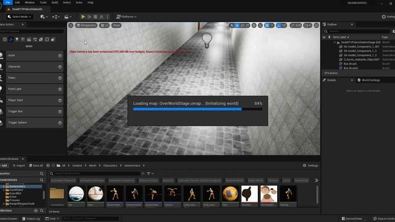Toggle the Outliner visibility eye column

324,37
